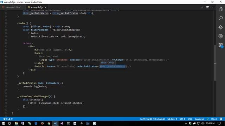Close the example2.js tab
Viewport: 225px width, 126px height.
[45, 7]
